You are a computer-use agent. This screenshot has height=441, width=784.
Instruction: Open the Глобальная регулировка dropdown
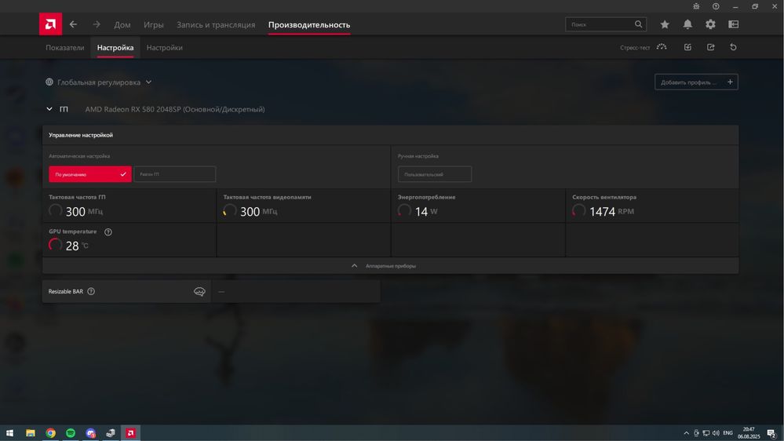(99, 82)
